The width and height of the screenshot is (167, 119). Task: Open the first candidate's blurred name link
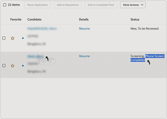point(42,29)
